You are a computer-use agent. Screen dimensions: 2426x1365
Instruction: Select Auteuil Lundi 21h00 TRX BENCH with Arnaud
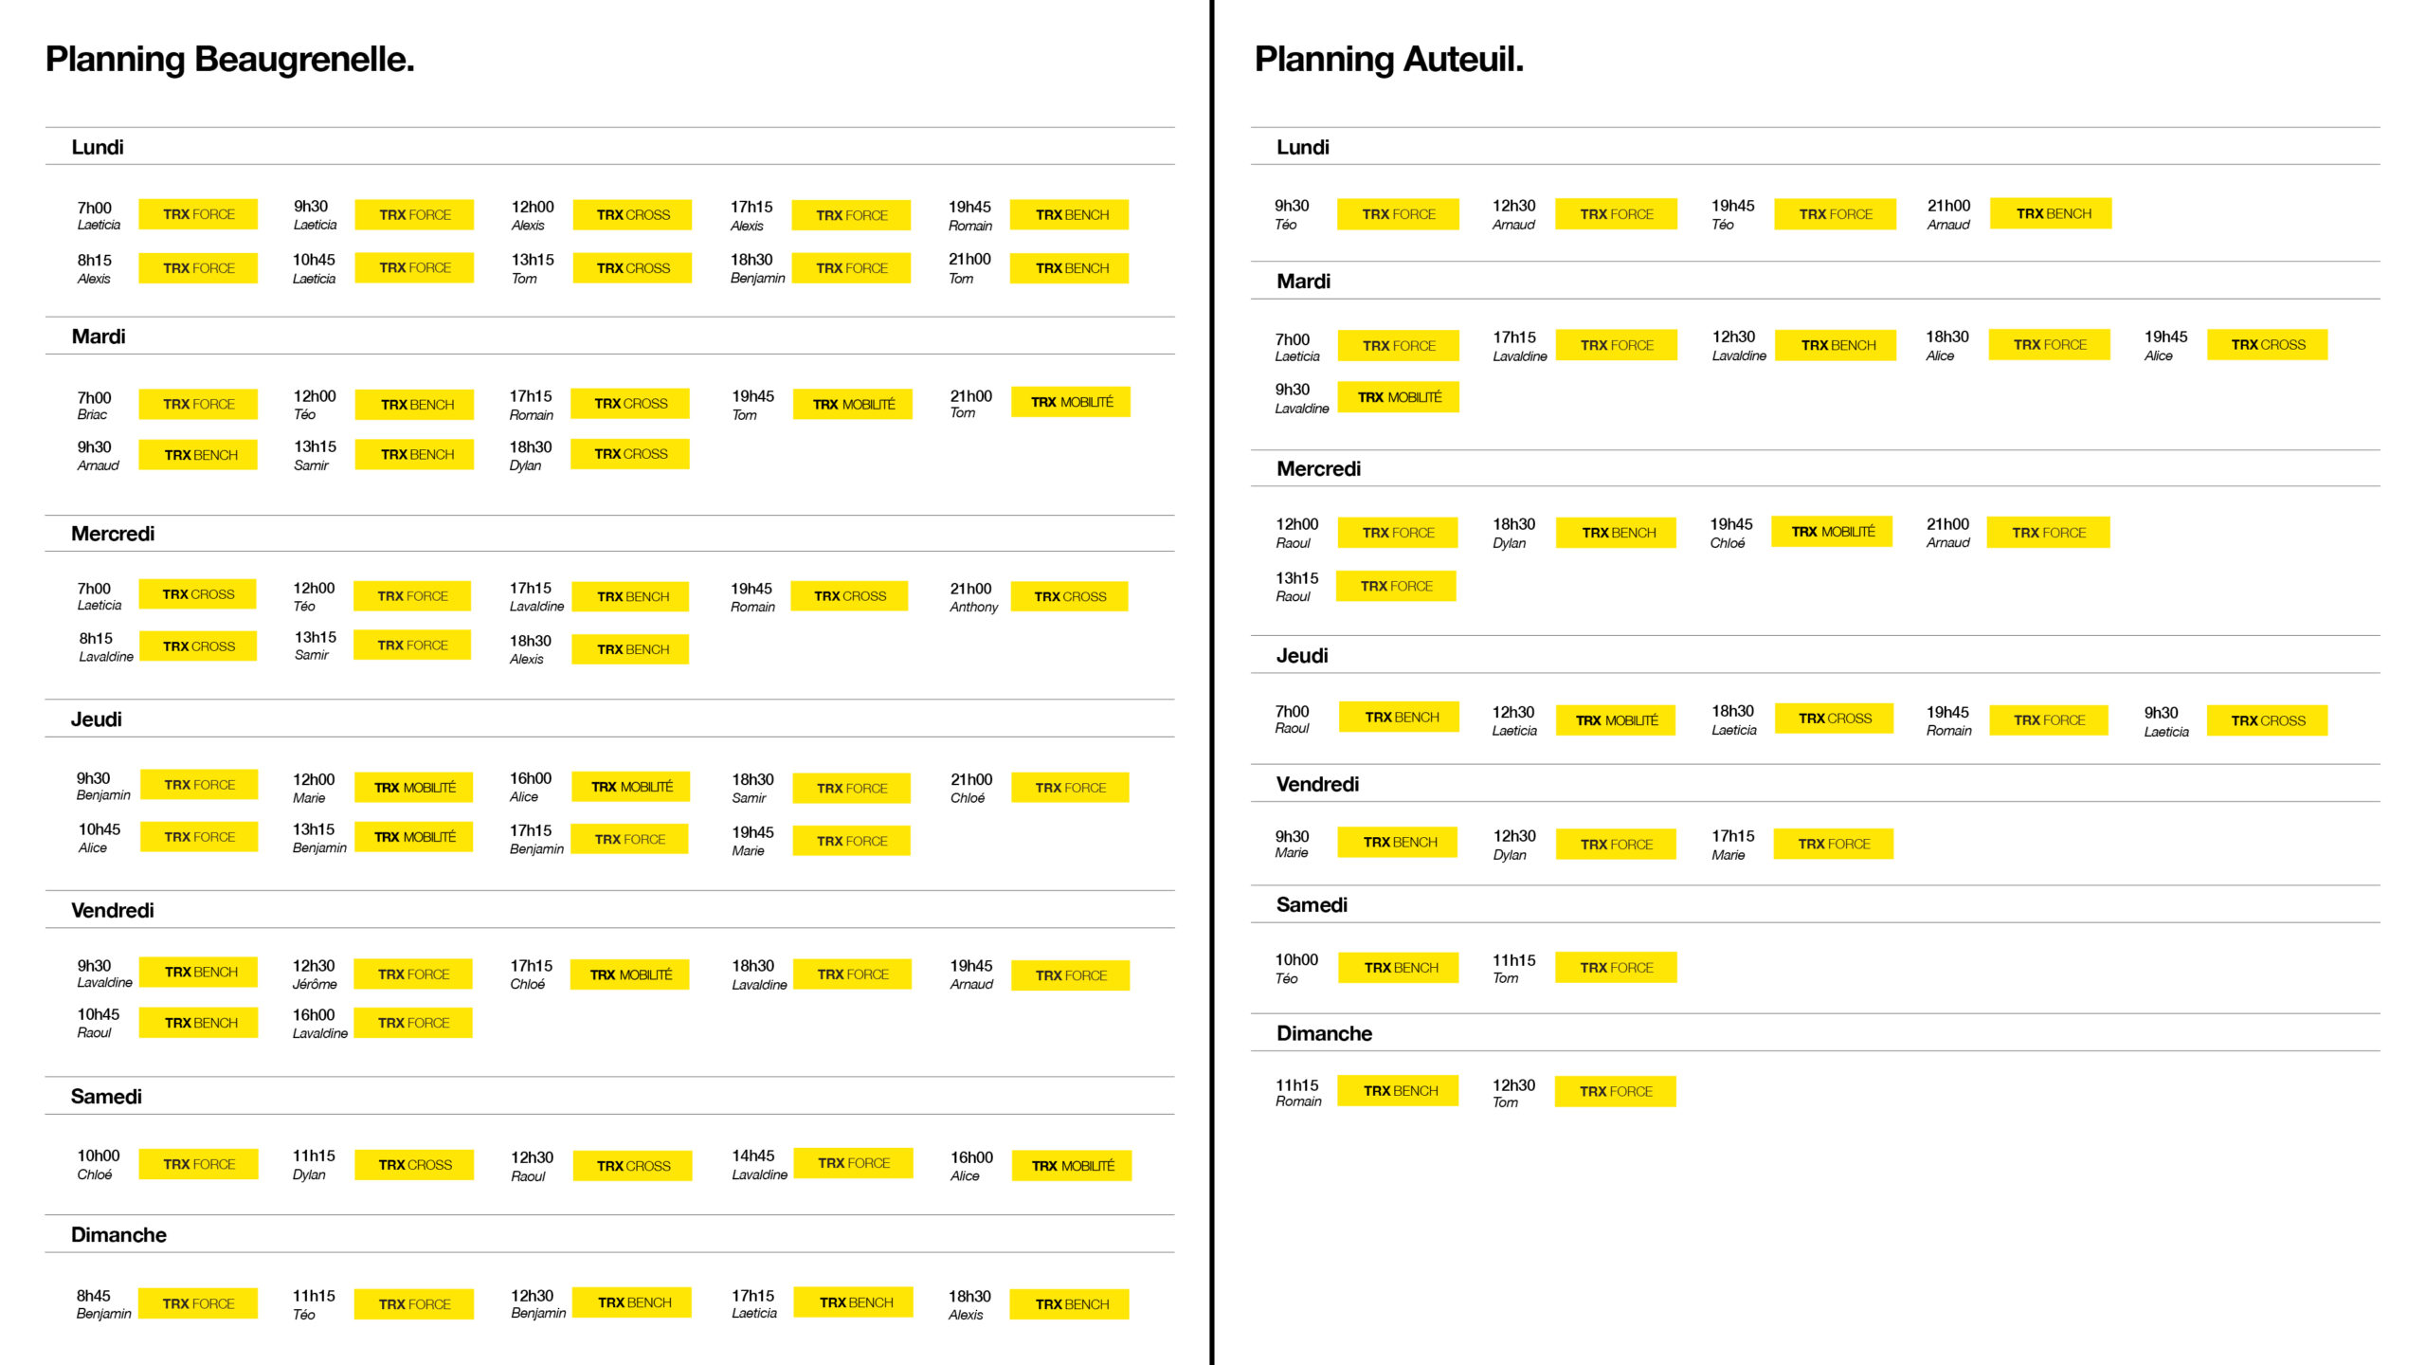(2052, 213)
